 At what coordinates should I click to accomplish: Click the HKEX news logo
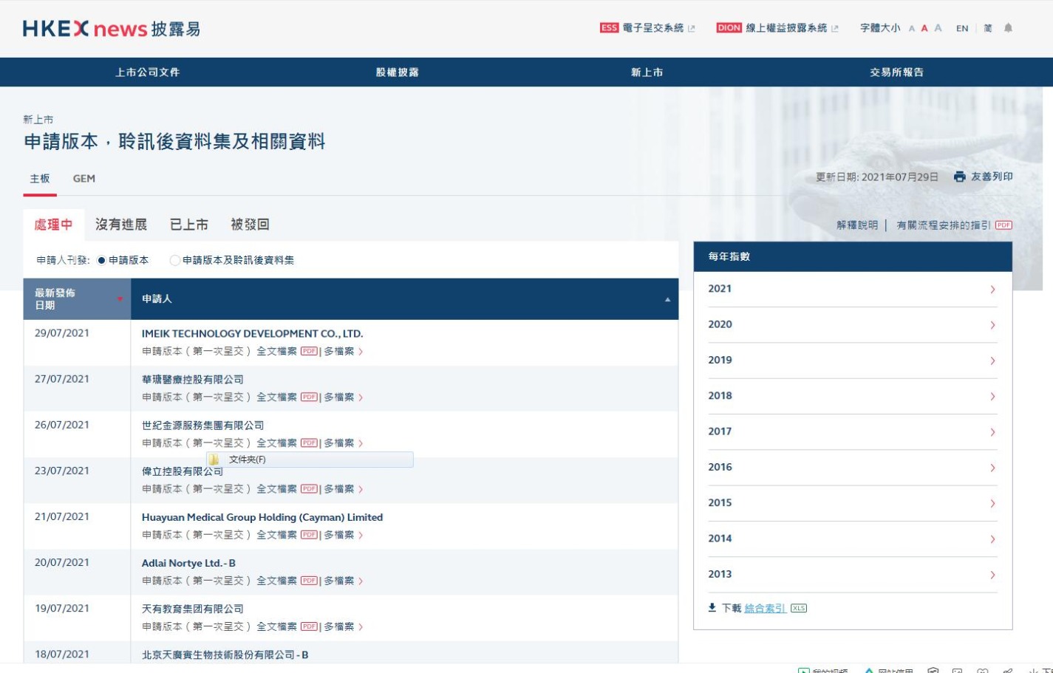click(x=111, y=29)
